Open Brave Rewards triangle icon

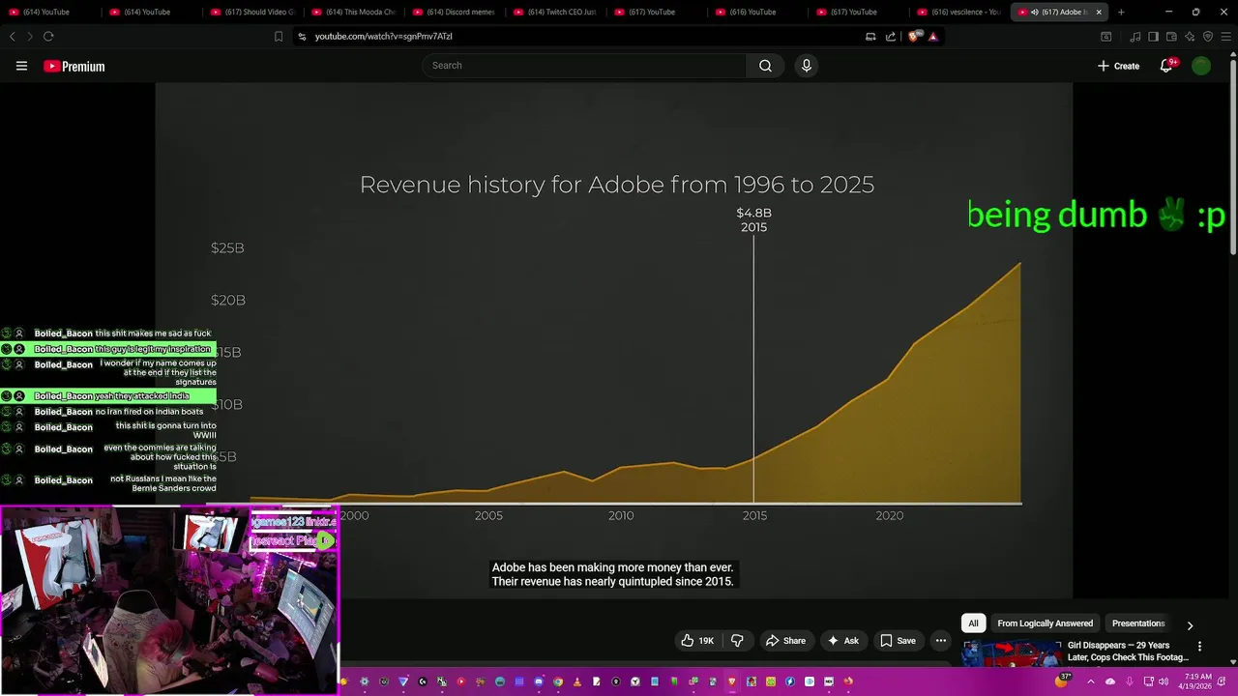pyautogui.click(x=933, y=36)
